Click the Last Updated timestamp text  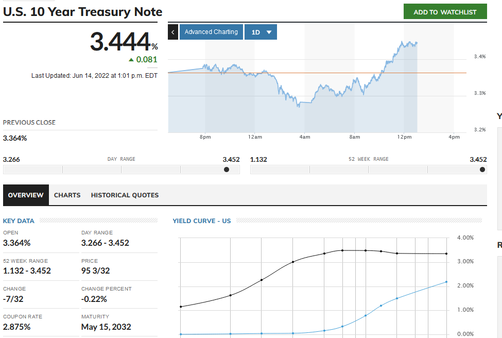pyautogui.click(x=94, y=76)
